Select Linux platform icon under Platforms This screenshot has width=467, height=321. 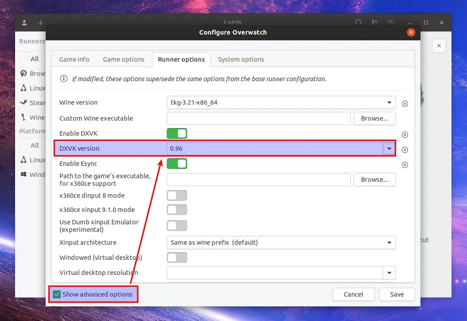[x=24, y=160]
